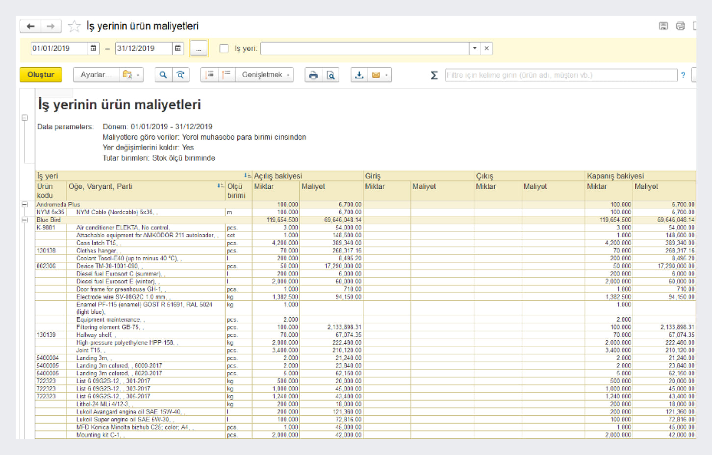Open the email send dropdown arrow
This screenshot has height=455, width=712.
pos(386,75)
